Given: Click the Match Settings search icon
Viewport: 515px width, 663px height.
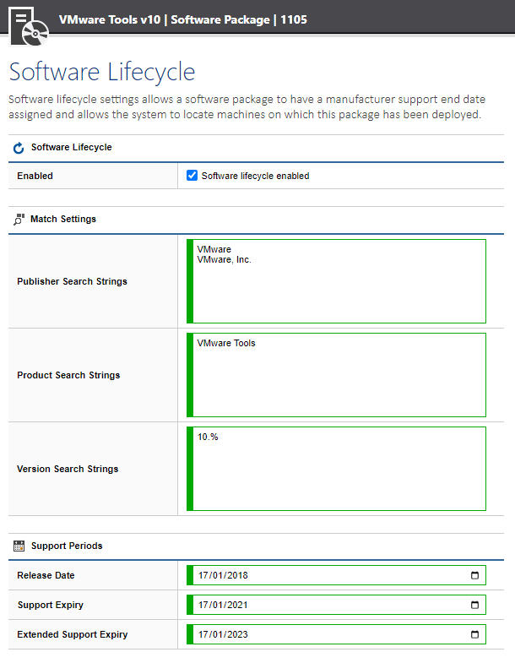Looking at the screenshot, I should 19,220.
